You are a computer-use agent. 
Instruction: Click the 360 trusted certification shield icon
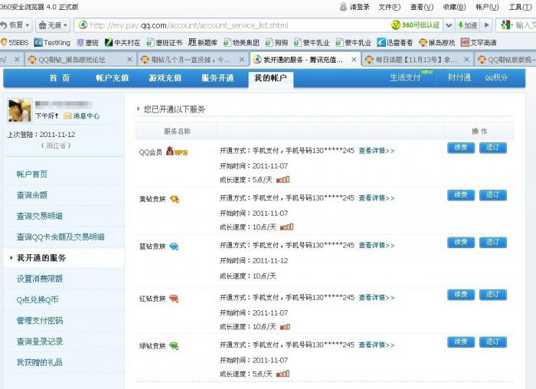point(396,25)
